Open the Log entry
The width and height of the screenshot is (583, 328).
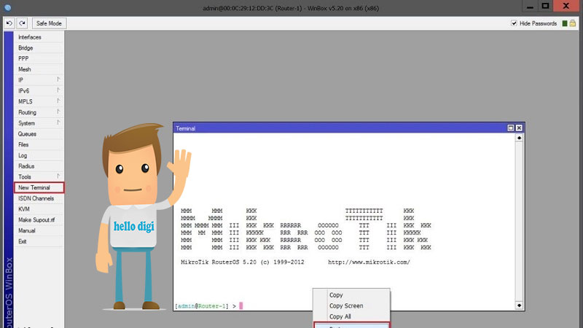(39, 155)
